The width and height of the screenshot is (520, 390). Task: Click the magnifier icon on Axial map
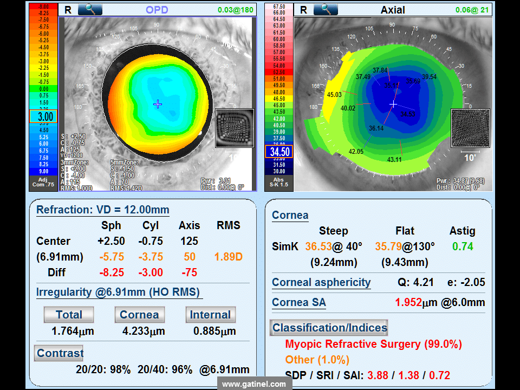point(326,9)
